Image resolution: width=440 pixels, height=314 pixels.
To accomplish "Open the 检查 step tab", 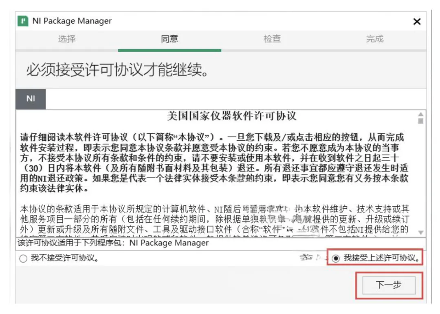I will point(272,39).
